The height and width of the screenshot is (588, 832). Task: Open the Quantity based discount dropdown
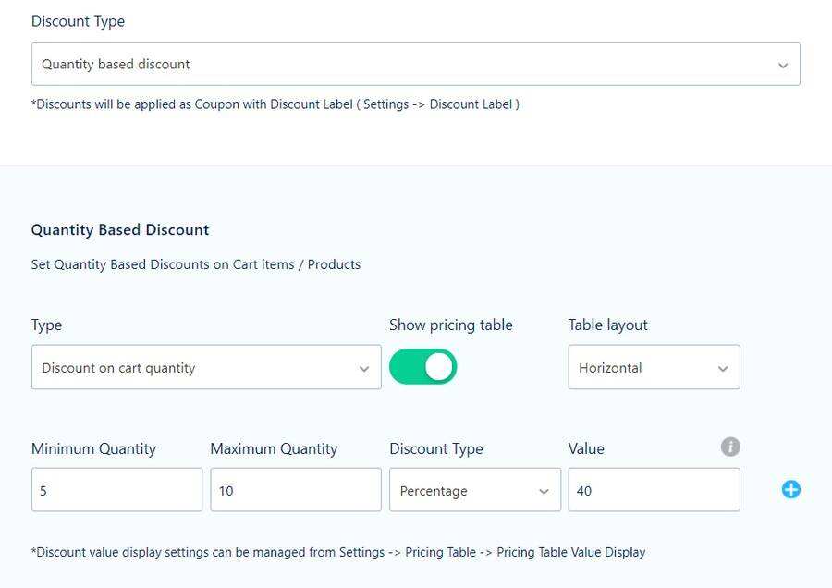coord(415,65)
